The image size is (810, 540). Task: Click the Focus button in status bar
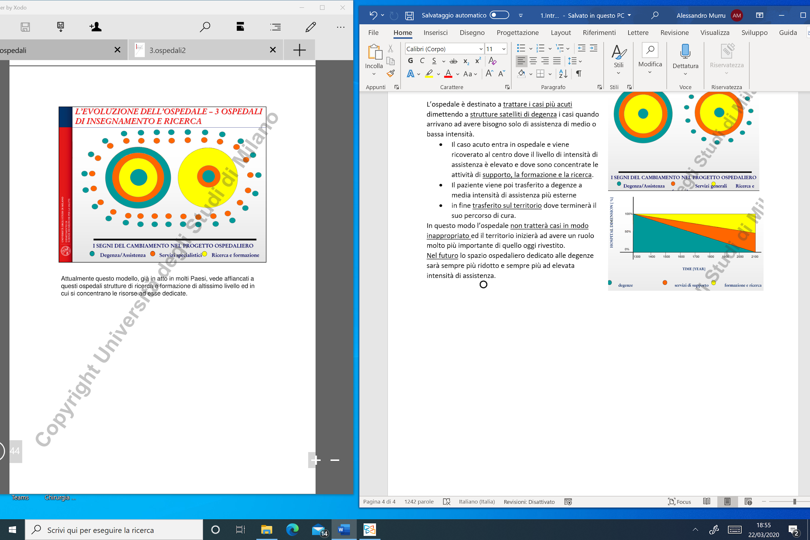point(679,502)
